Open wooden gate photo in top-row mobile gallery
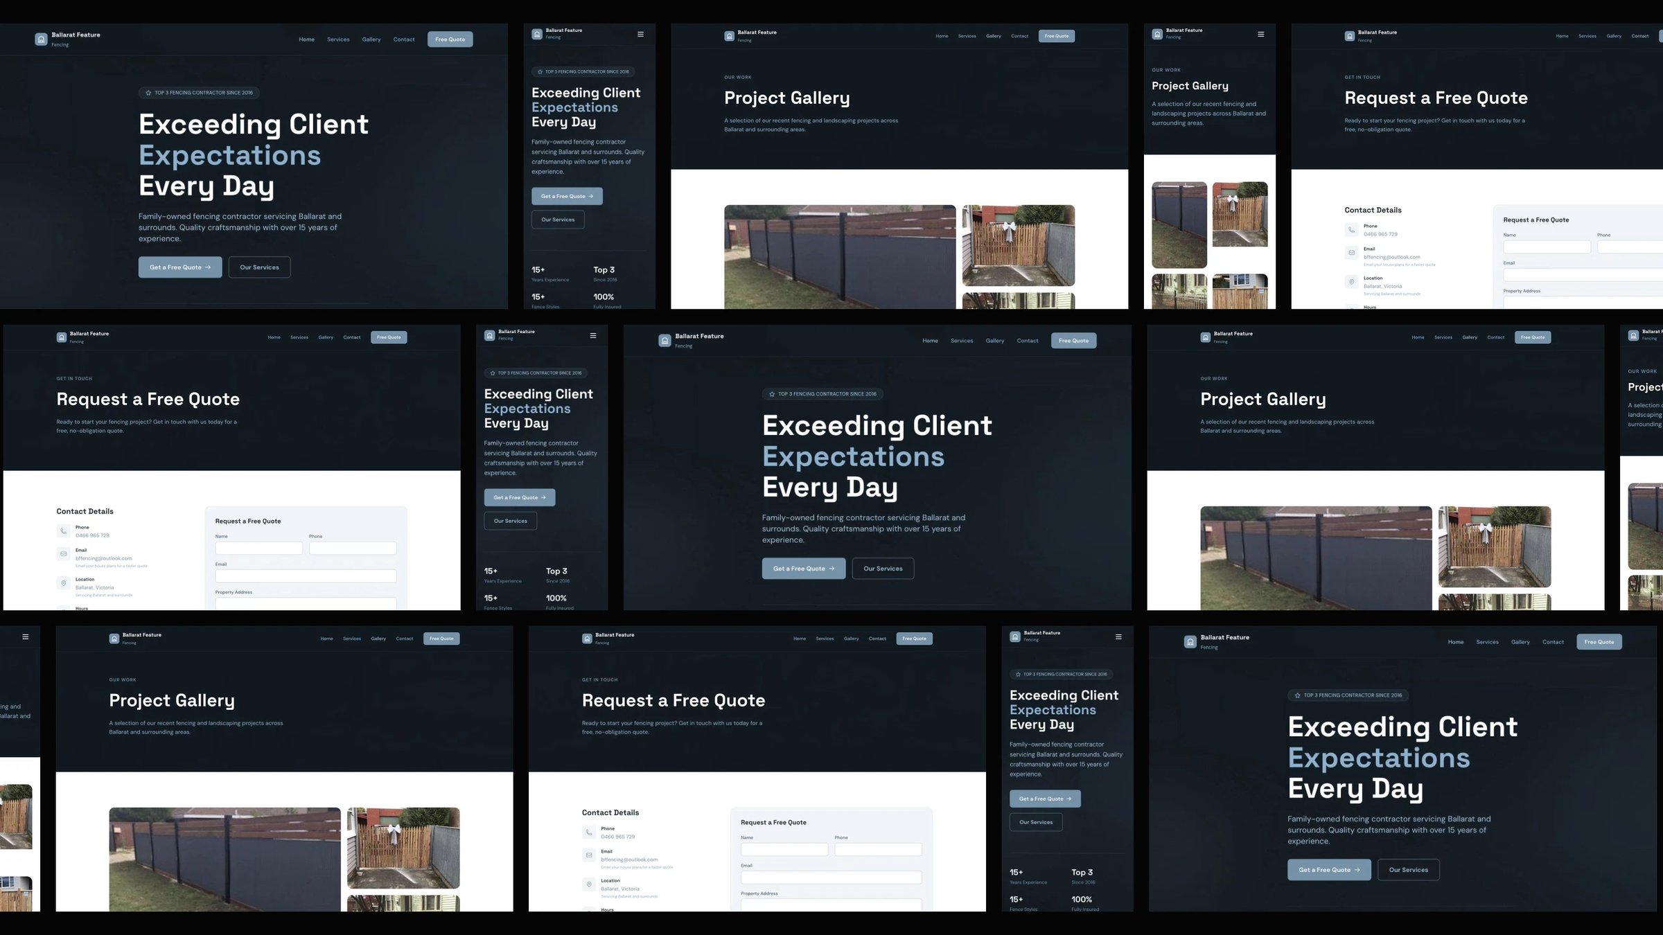The image size is (1663, 935). pos(1240,214)
